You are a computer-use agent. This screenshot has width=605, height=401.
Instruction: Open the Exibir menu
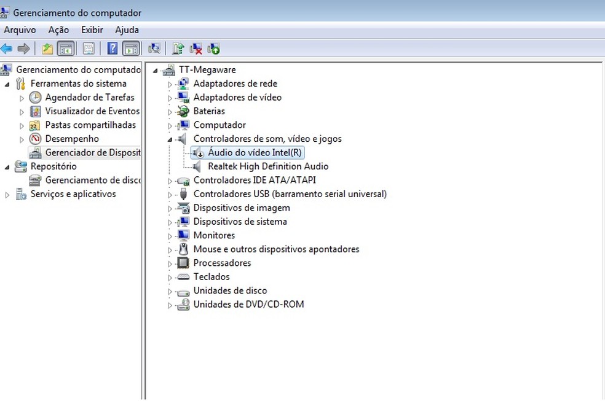coord(92,29)
